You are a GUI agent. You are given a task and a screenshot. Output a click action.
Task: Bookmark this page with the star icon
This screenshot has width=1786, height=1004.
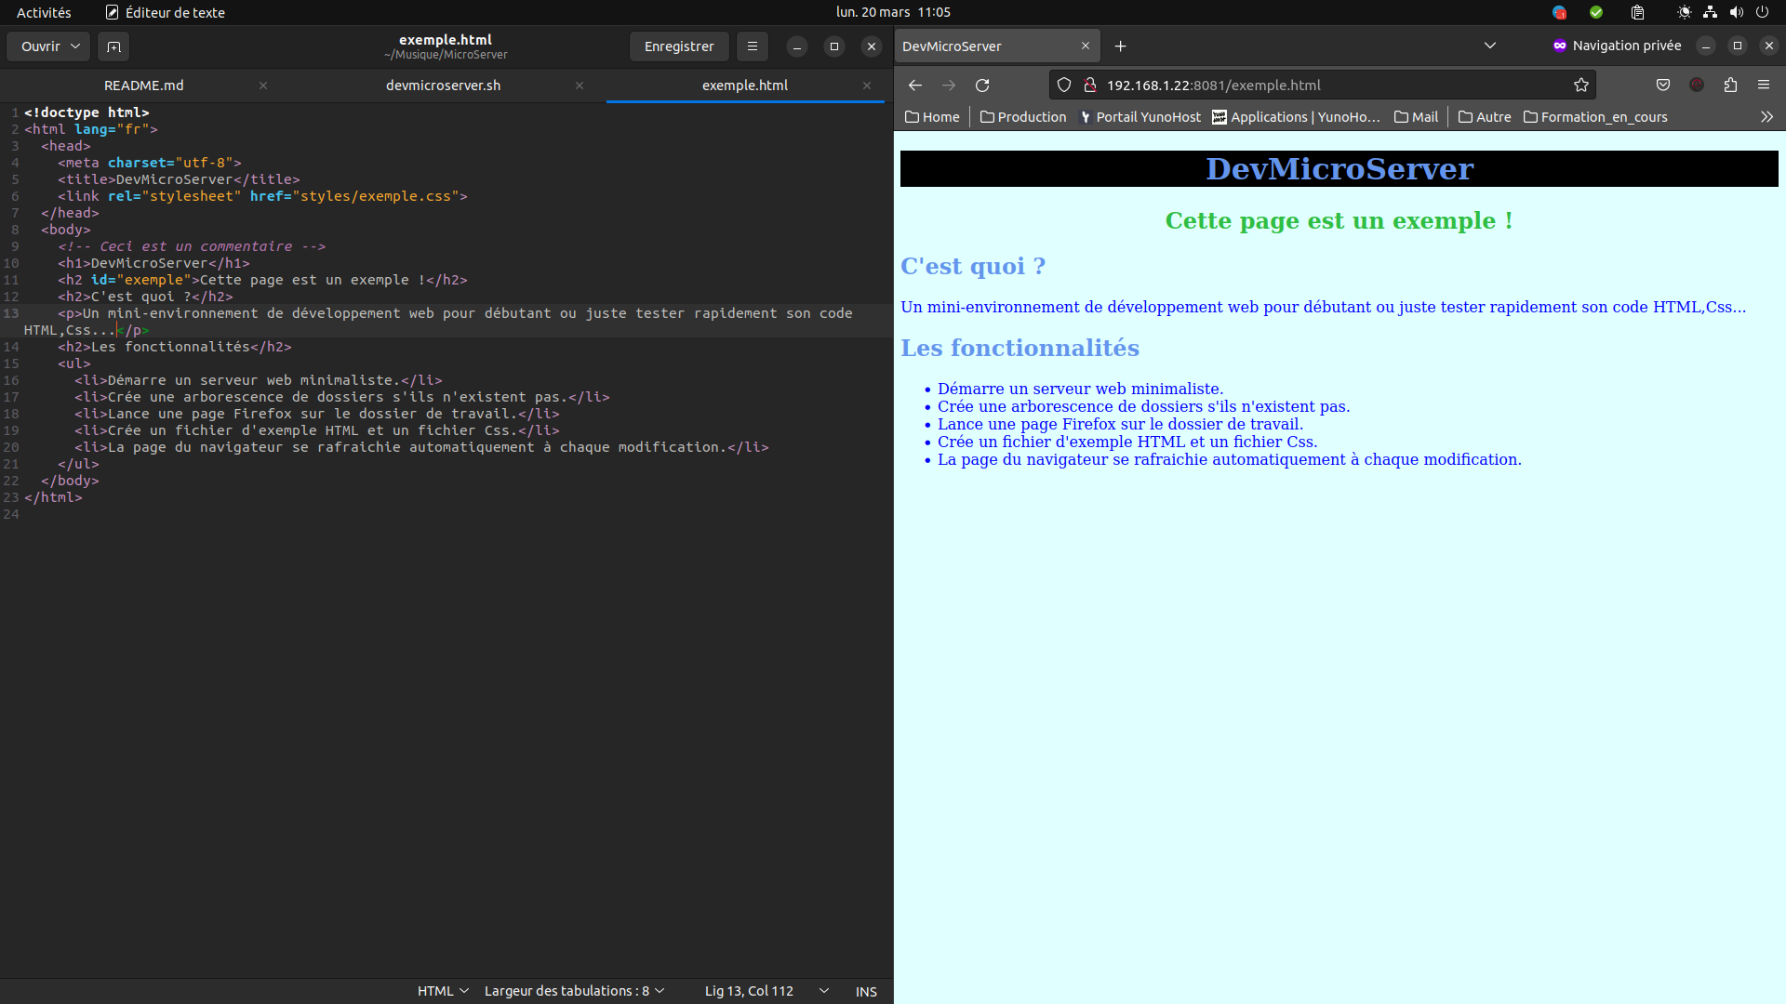(x=1580, y=86)
